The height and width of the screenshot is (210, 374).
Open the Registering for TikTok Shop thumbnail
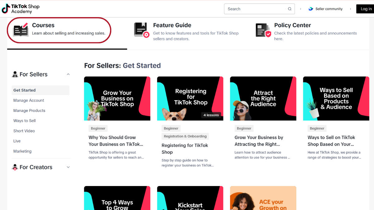point(190,99)
